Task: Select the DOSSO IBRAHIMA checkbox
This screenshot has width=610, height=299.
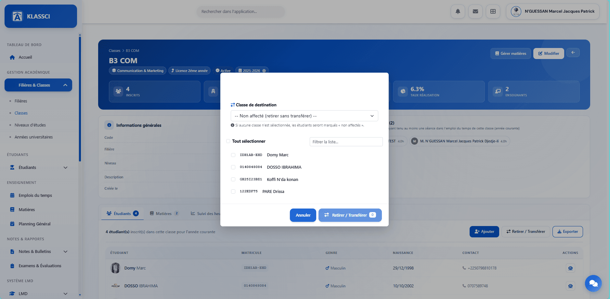Action: tap(233, 167)
